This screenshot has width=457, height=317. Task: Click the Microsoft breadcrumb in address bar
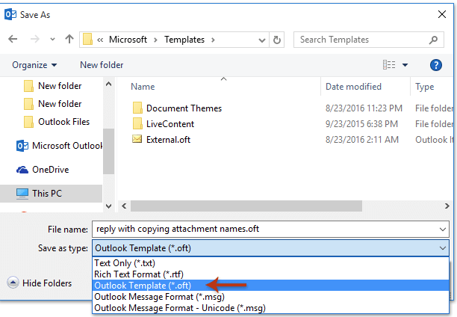128,40
